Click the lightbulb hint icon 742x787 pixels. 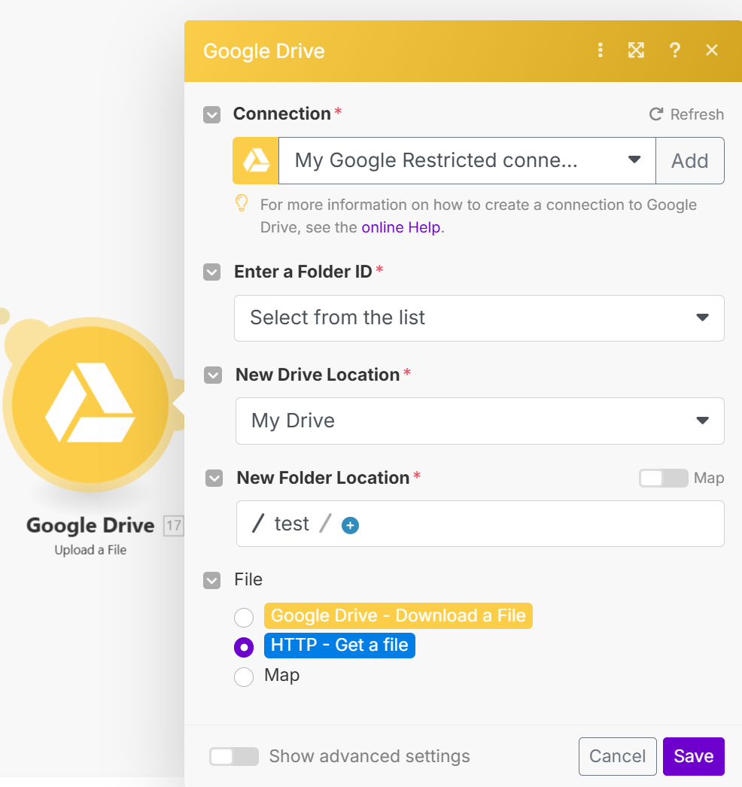242,203
